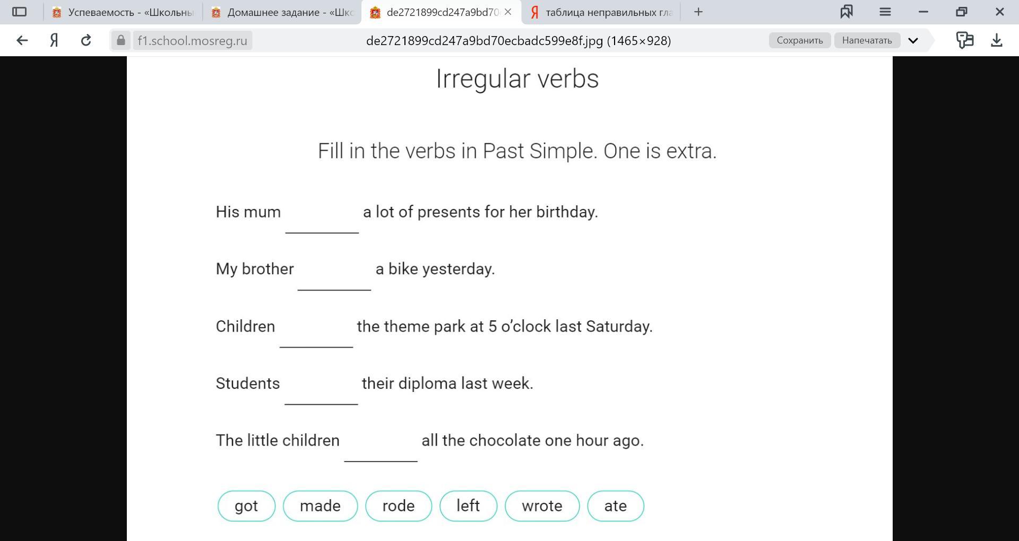Click the Напечатать button
Screen dimensions: 1019x541
click(x=867, y=40)
